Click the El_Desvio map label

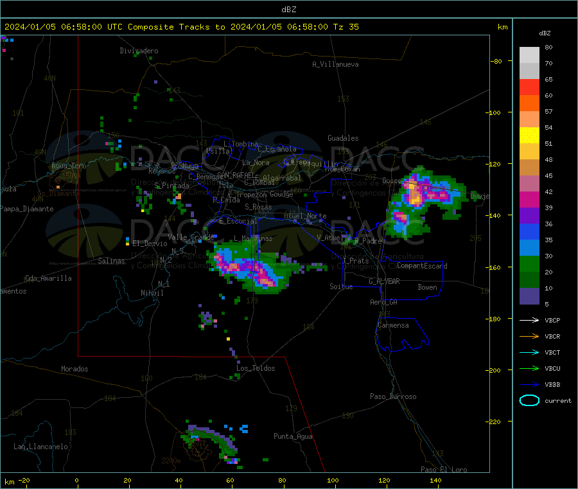[150, 244]
